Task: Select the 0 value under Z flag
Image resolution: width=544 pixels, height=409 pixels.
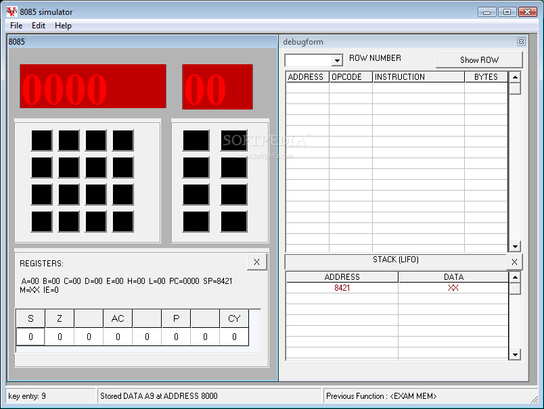Action: click(60, 337)
